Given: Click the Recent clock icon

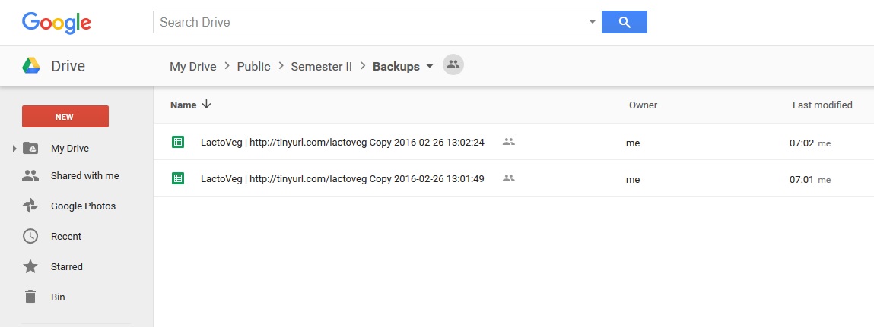Looking at the screenshot, I should [x=30, y=236].
